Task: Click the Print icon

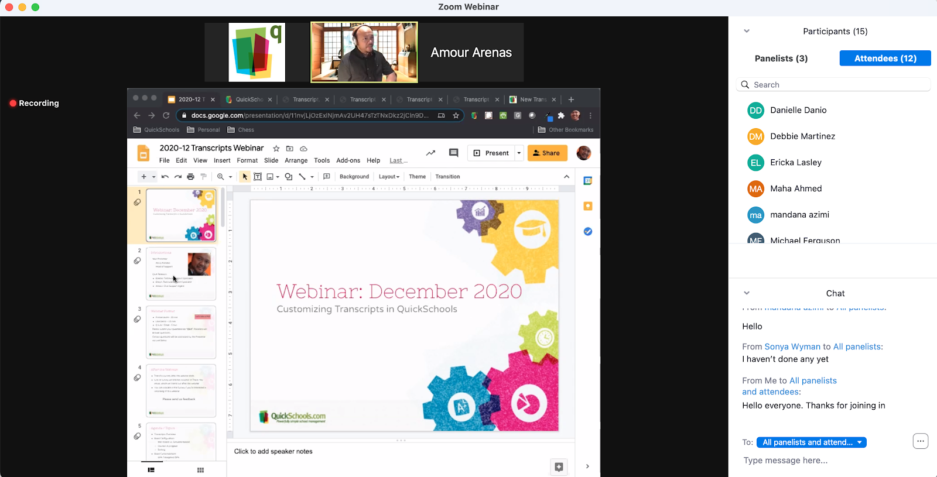Action: 191,177
